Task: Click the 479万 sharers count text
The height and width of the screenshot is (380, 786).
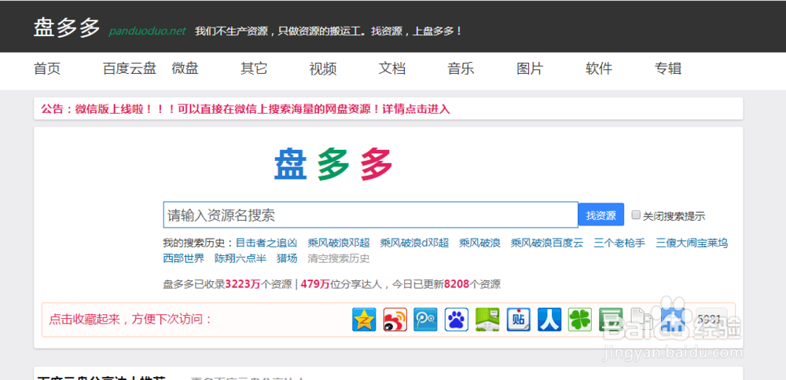Action: [315, 284]
